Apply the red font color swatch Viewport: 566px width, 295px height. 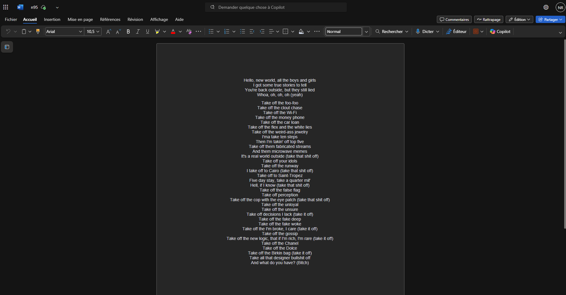(173, 31)
